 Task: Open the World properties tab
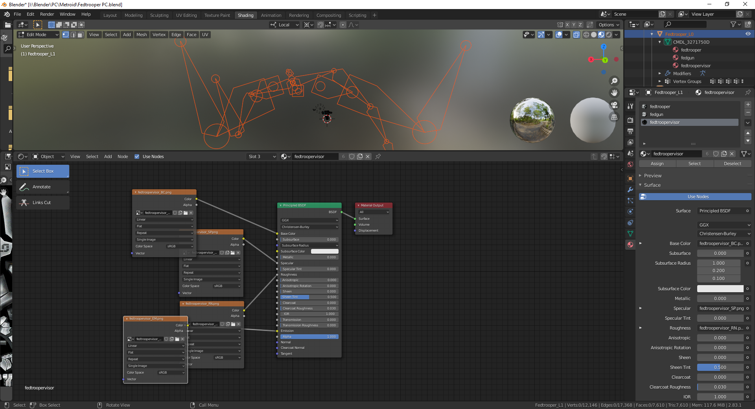click(x=630, y=164)
